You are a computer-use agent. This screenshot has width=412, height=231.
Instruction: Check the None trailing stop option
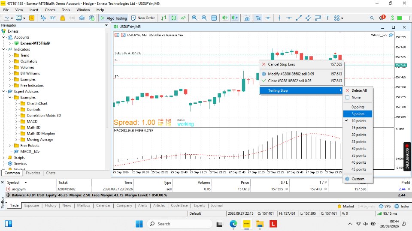click(357, 97)
